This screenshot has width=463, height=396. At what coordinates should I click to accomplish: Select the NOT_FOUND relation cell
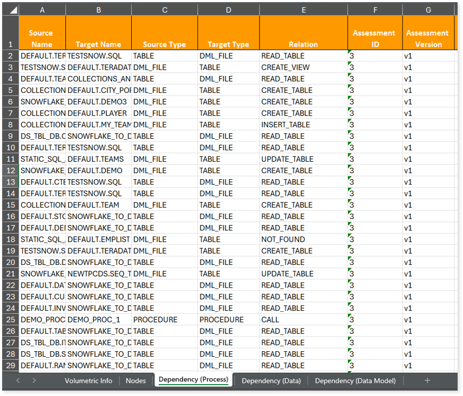pyautogui.click(x=303, y=240)
